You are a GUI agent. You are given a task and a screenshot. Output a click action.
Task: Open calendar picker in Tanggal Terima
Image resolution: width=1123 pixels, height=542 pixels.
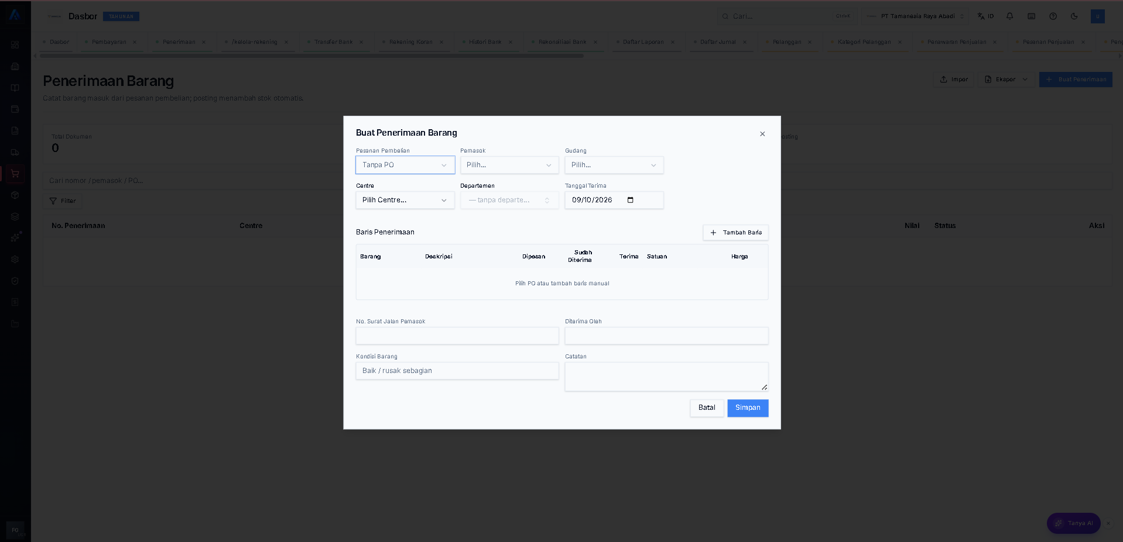tap(631, 200)
